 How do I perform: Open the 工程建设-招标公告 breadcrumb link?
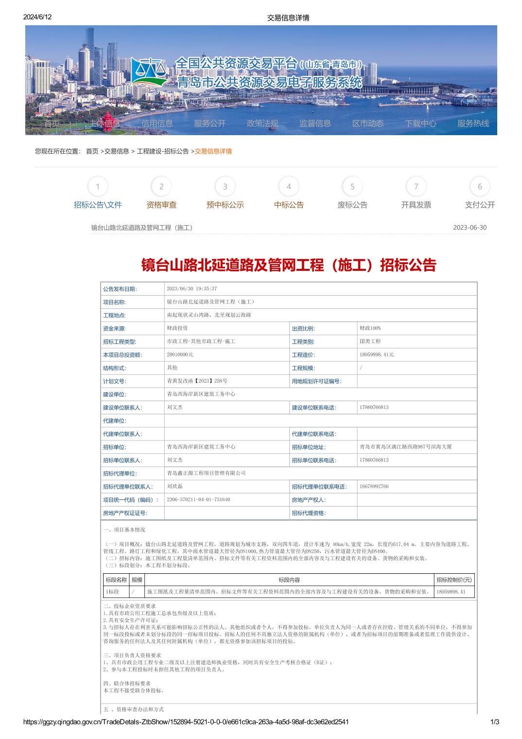coord(163,151)
